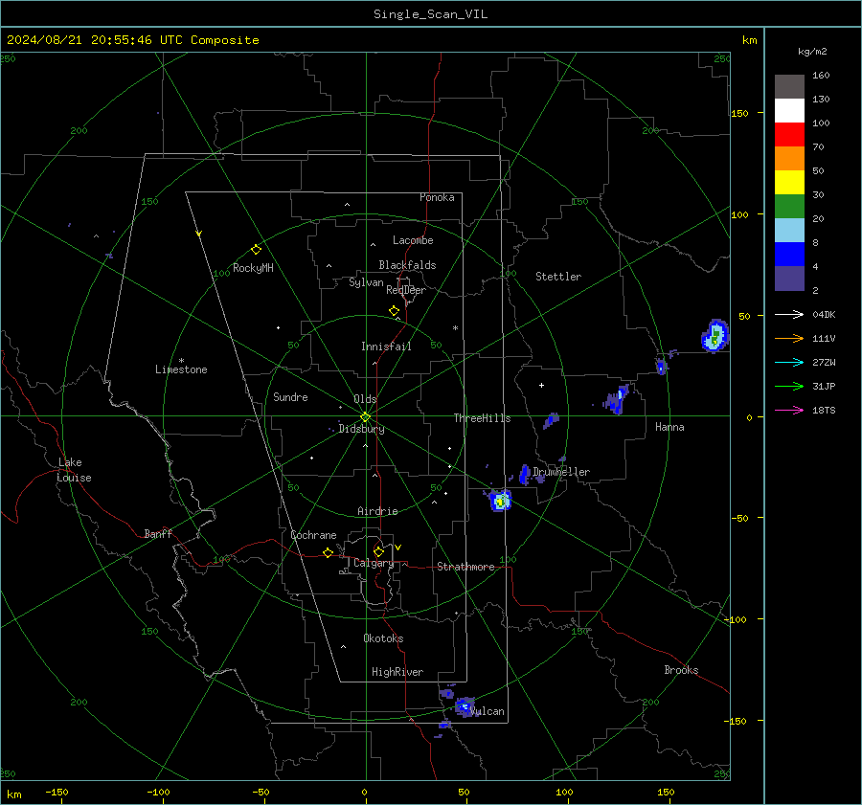Select the red 70–100 legend swatch

click(x=789, y=135)
